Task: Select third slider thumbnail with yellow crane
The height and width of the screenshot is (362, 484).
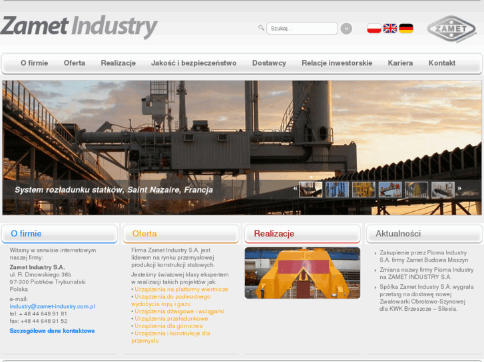Action: click(x=363, y=189)
